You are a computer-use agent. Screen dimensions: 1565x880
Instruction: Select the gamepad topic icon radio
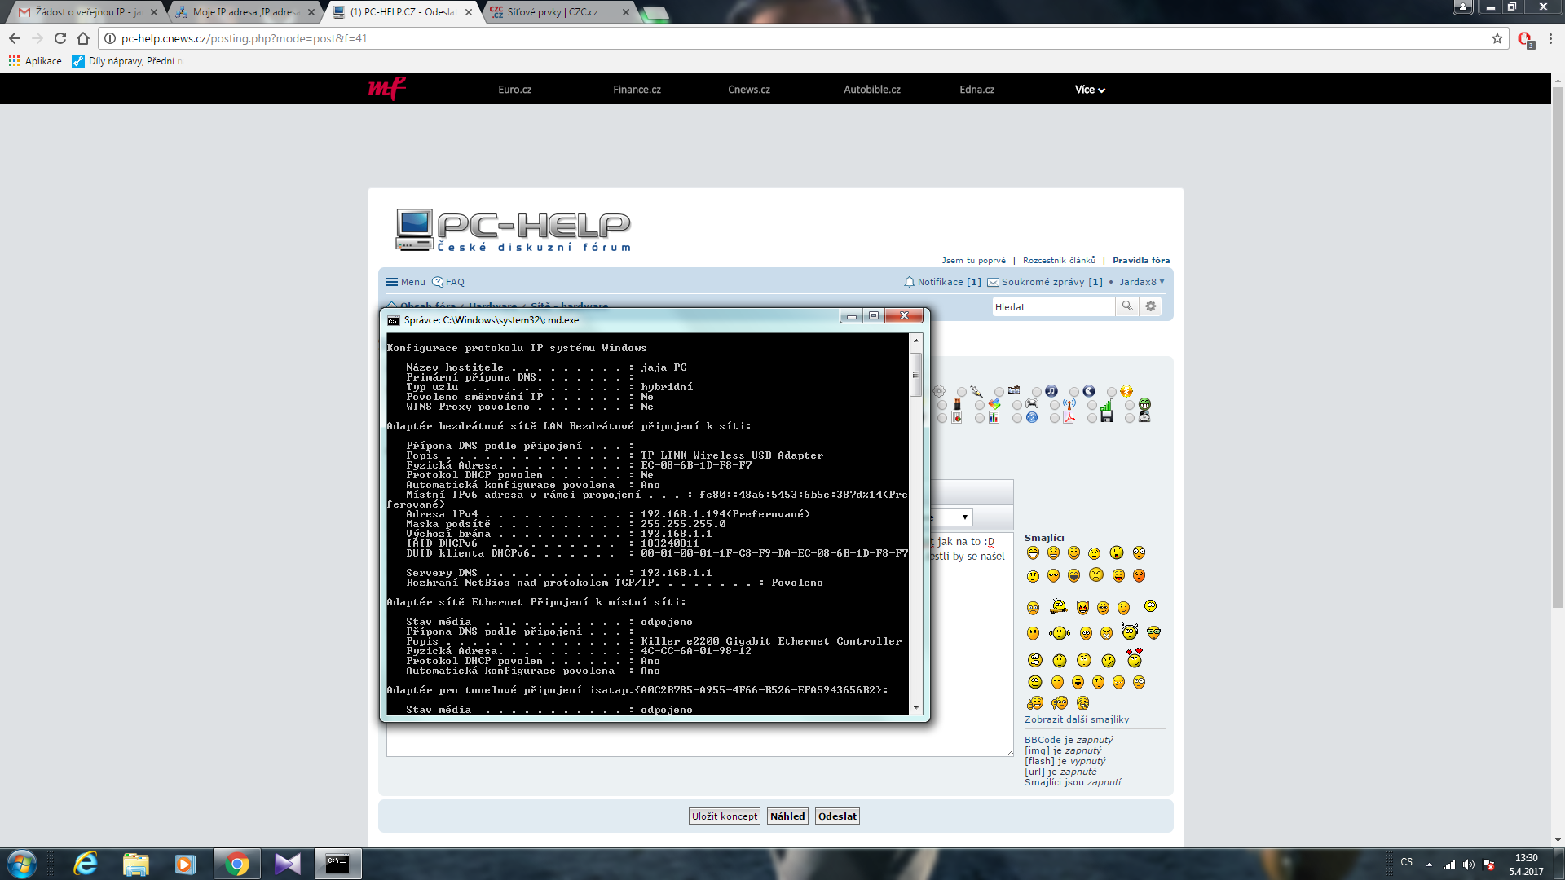coord(1017,405)
